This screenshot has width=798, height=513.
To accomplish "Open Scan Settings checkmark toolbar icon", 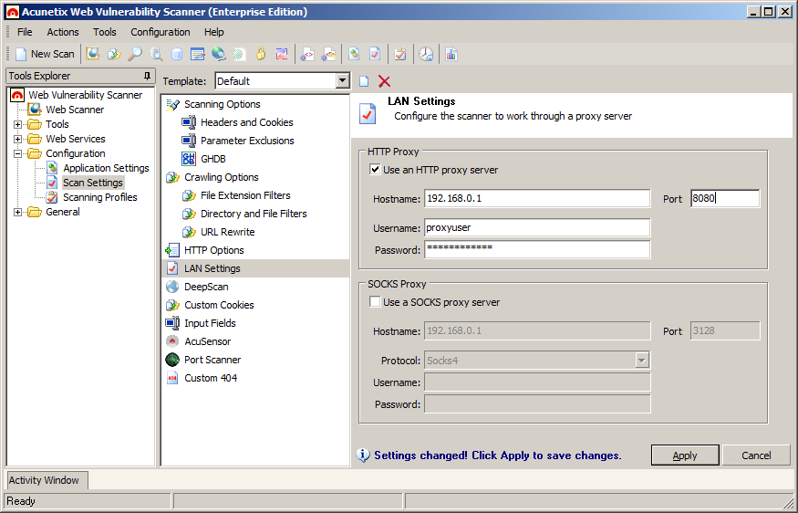I will (375, 54).
